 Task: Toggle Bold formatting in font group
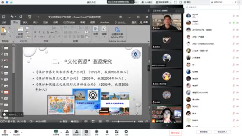(35, 32)
